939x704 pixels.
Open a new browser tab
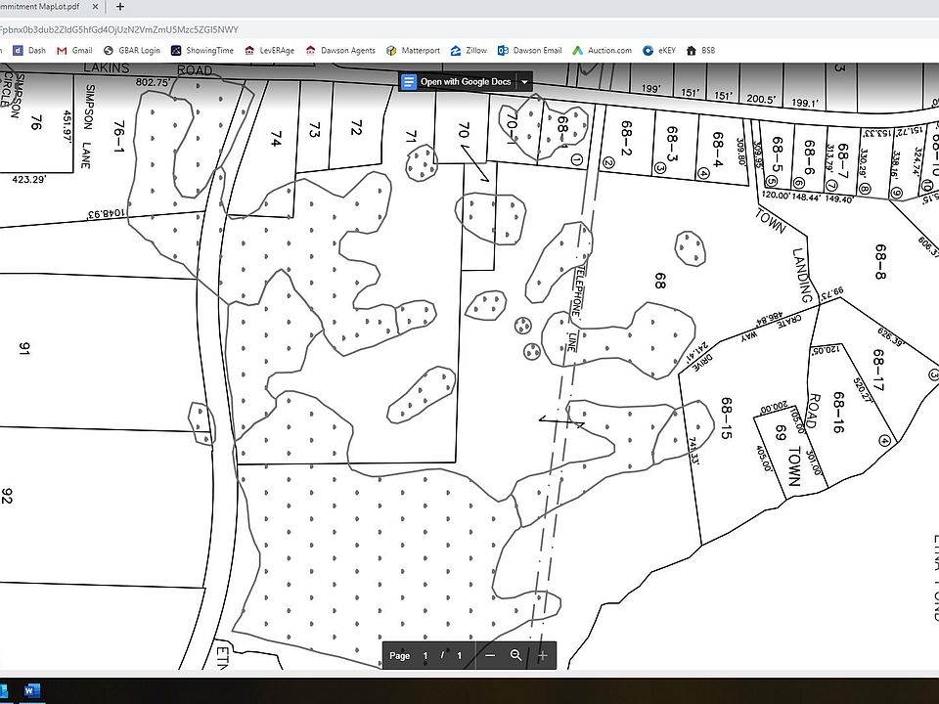point(119,7)
